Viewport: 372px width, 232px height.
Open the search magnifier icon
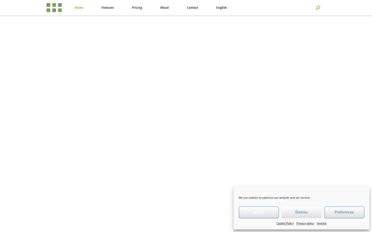pyautogui.click(x=317, y=8)
